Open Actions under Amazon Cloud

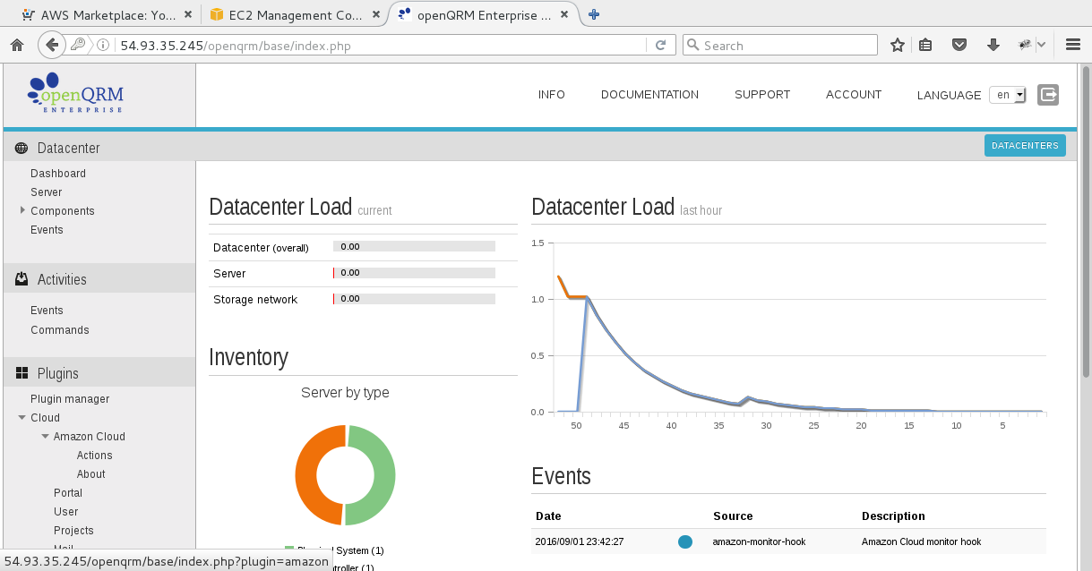point(95,455)
